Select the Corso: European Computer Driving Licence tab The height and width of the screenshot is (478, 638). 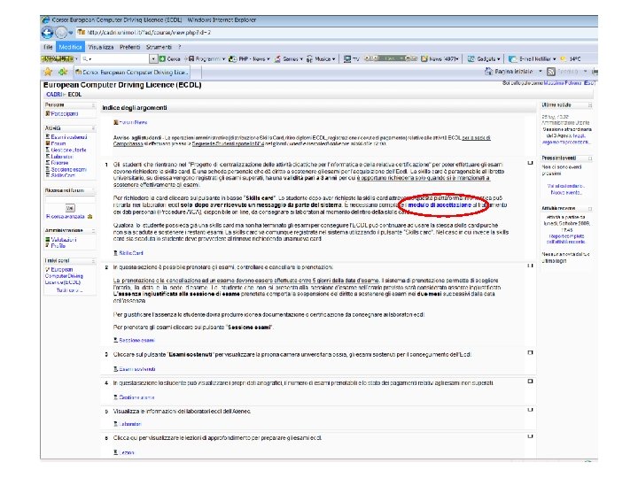coord(132,72)
